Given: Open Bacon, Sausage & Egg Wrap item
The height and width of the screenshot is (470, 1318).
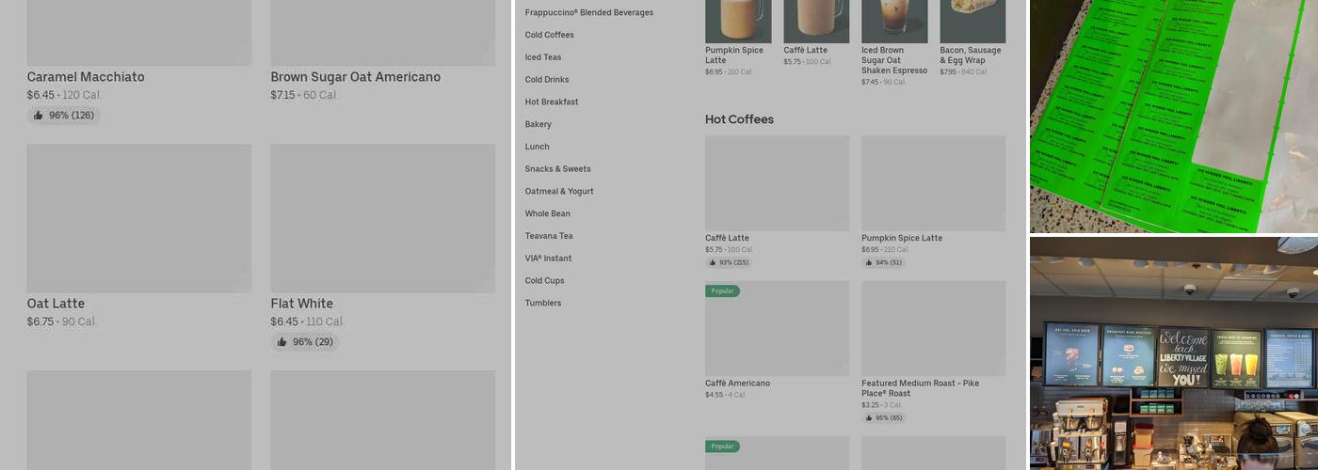Looking at the screenshot, I should click(x=971, y=55).
